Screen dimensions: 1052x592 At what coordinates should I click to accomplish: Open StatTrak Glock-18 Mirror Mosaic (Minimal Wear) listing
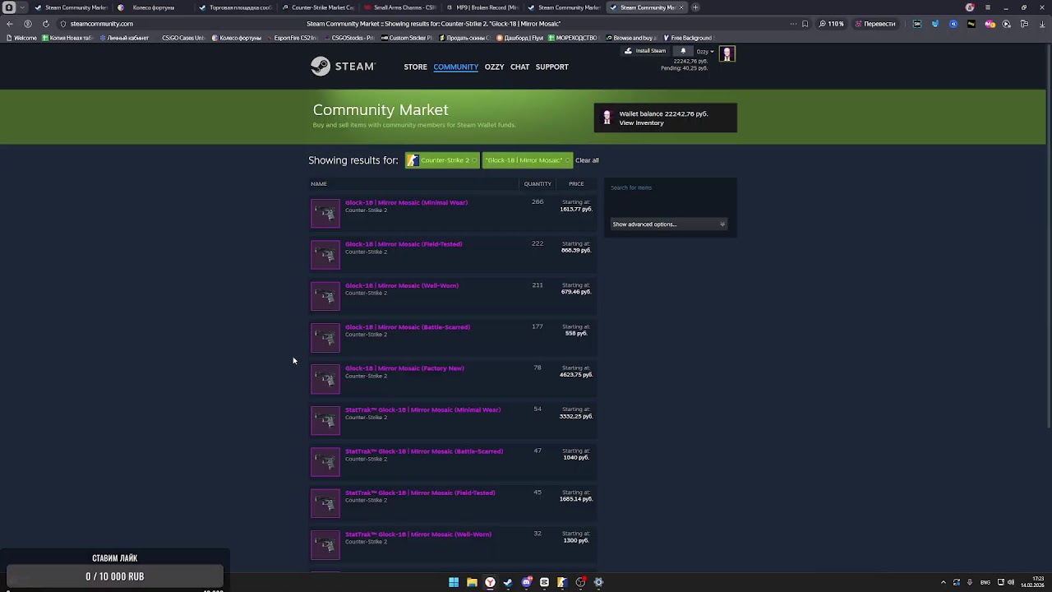(422, 409)
